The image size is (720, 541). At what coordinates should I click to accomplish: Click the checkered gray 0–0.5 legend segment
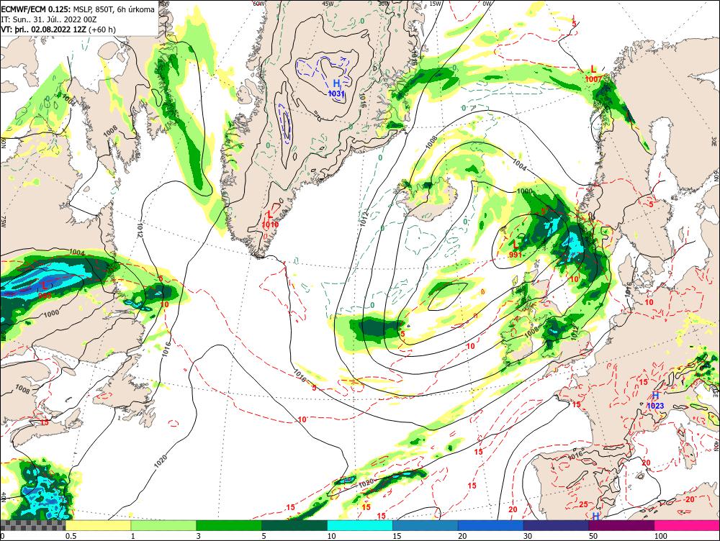[32, 525]
